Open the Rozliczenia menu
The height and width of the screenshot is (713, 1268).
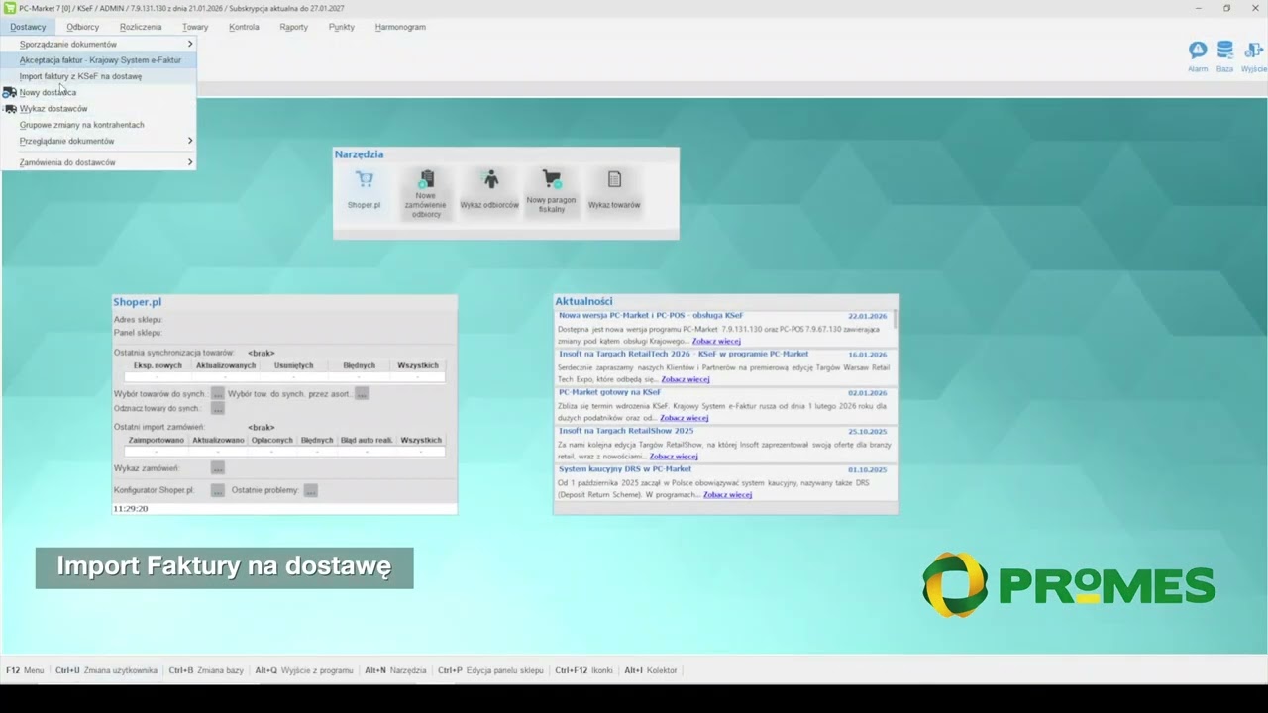click(141, 27)
